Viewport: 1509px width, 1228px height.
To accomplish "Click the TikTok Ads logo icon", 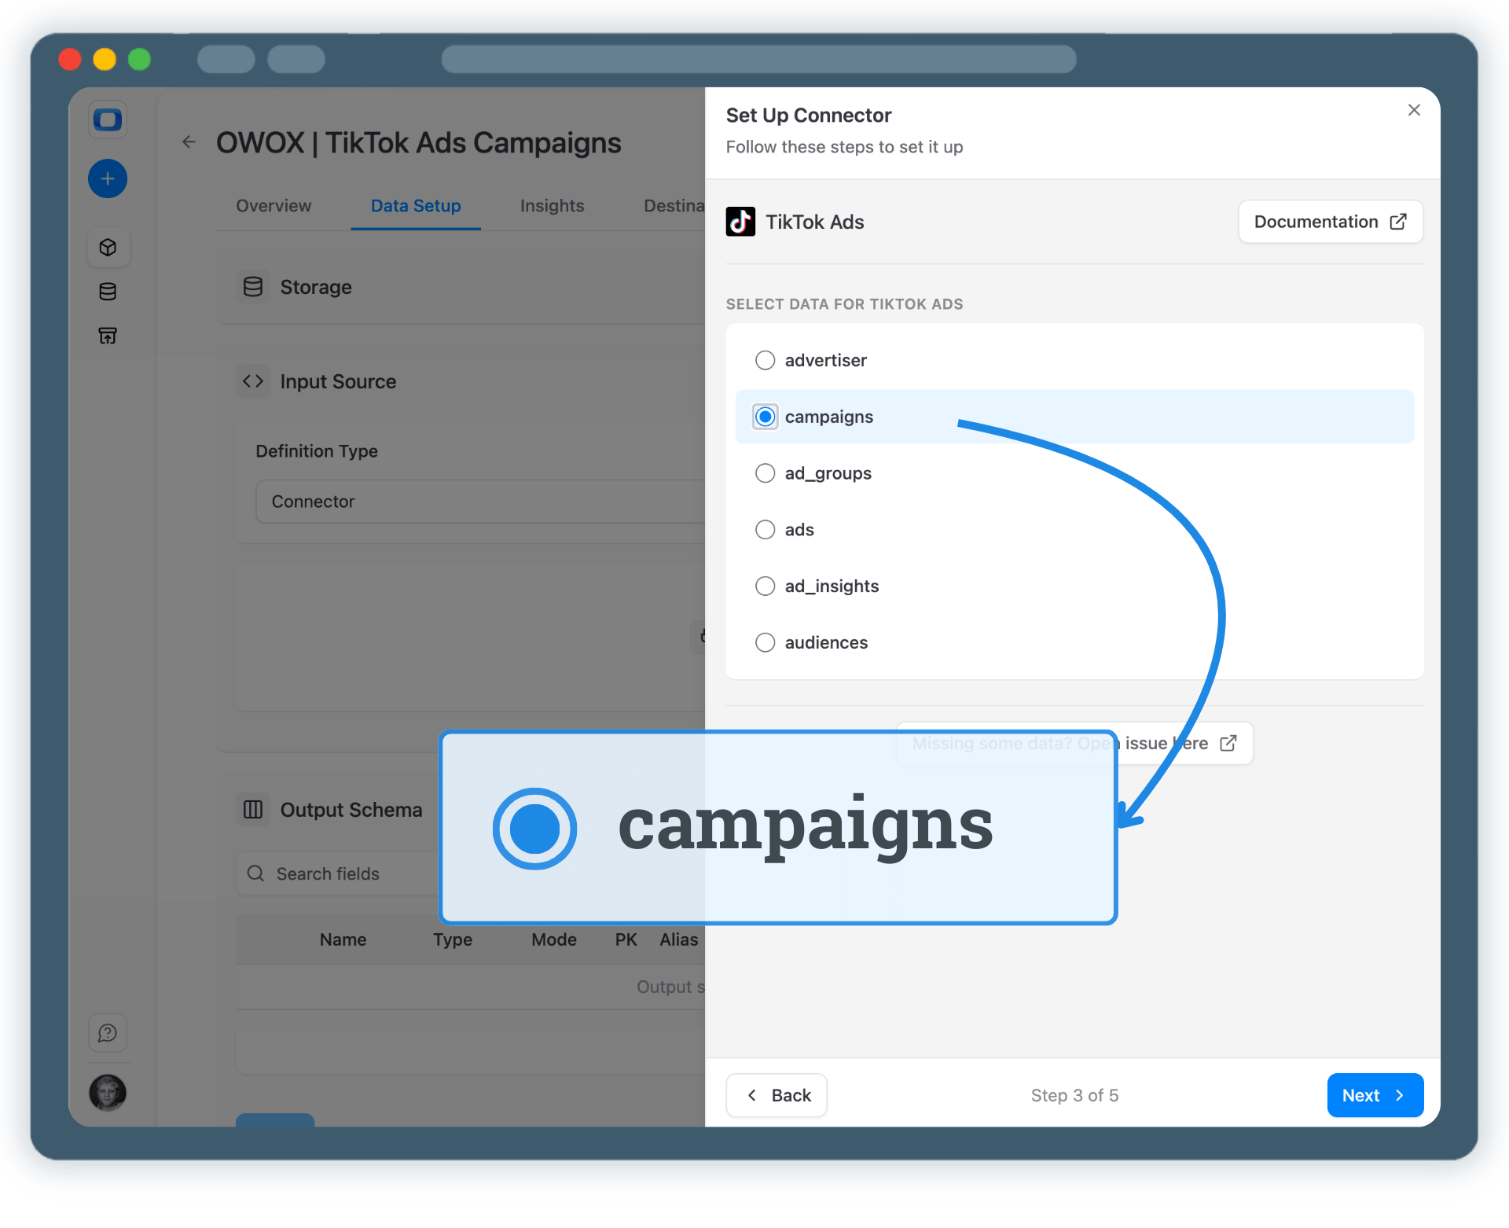I will pos(740,222).
